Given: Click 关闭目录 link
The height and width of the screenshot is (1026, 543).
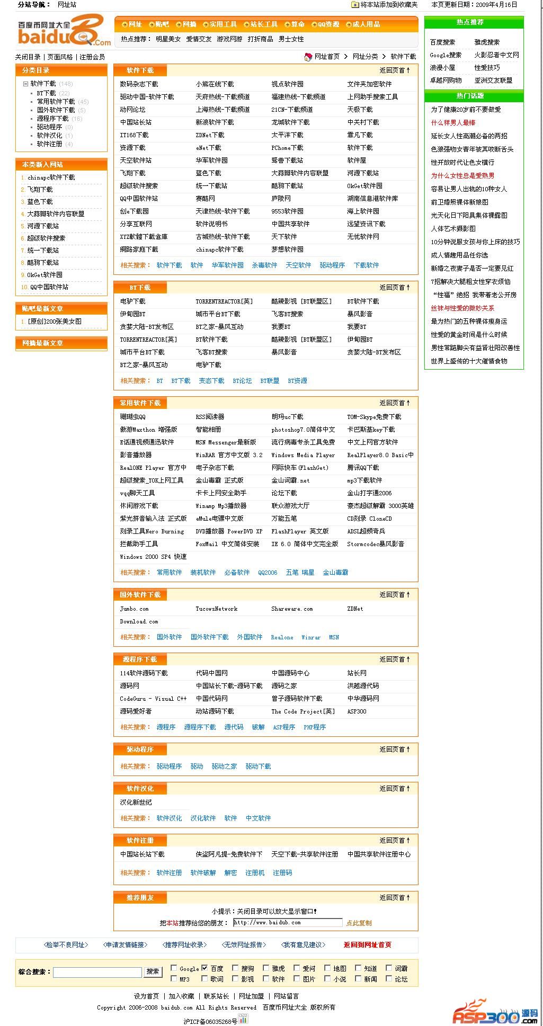Looking at the screenshot, I should coord(28,57).
